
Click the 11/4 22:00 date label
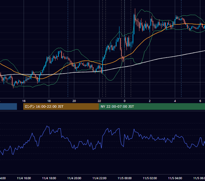(x=99, y=178)
